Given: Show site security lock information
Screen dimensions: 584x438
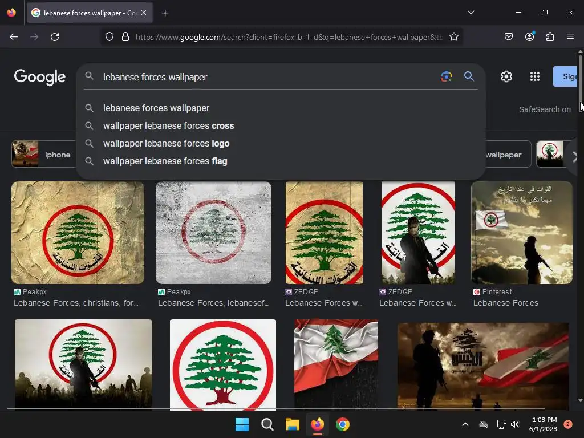Looking at the screenshot, I should pos(125,37).
